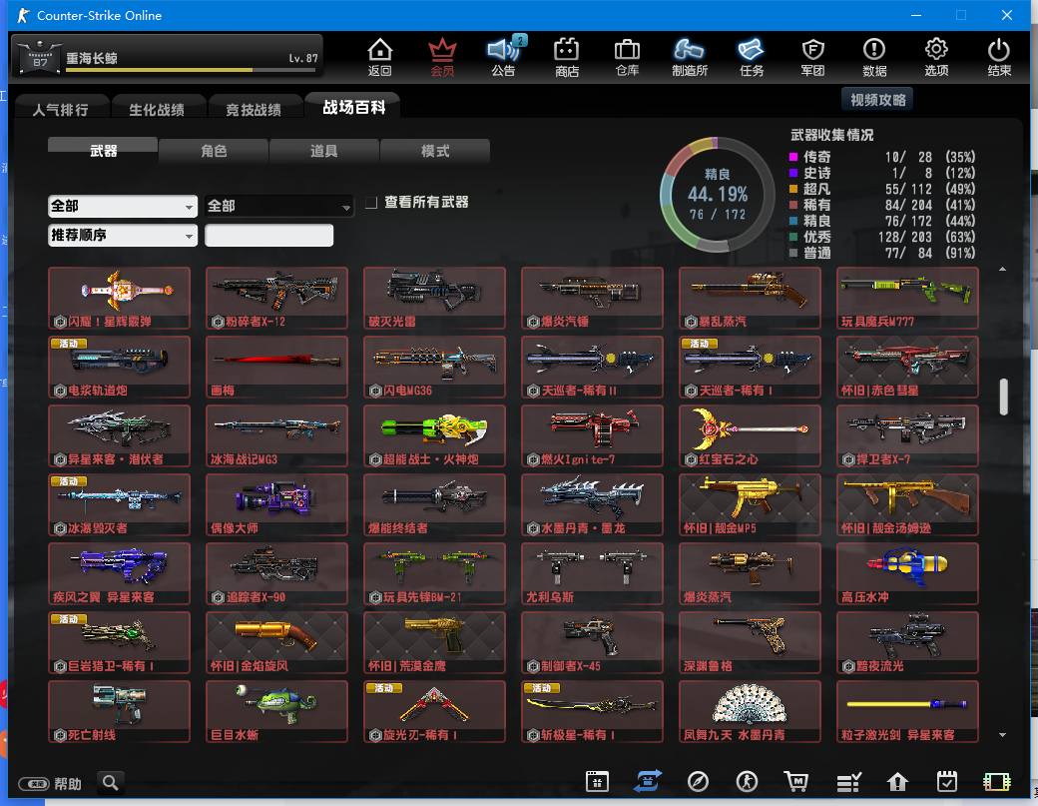Open the 推荐顺序 sort dropdown
Viewport: 1038px width, 806px height.
click(x=123, y=235)
